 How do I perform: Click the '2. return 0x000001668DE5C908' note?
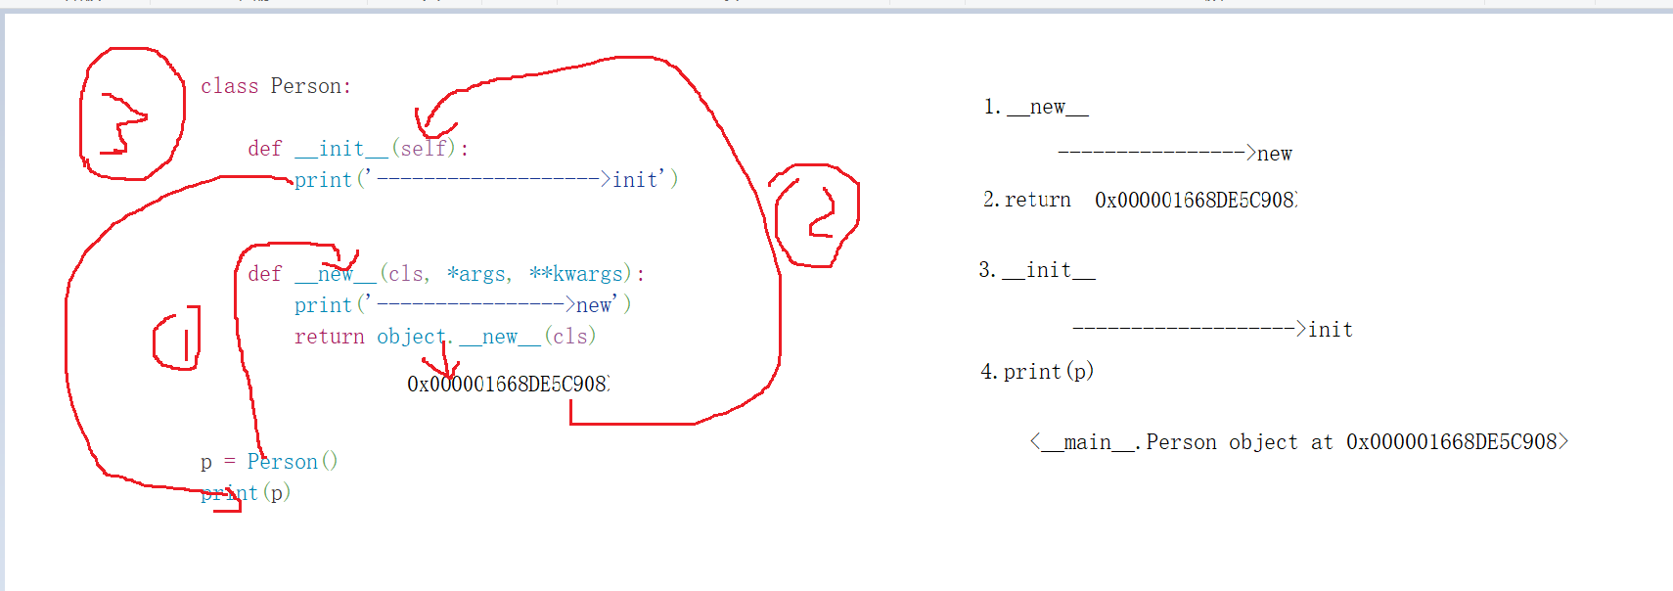pyautogui.click(x=1141, y=200)
